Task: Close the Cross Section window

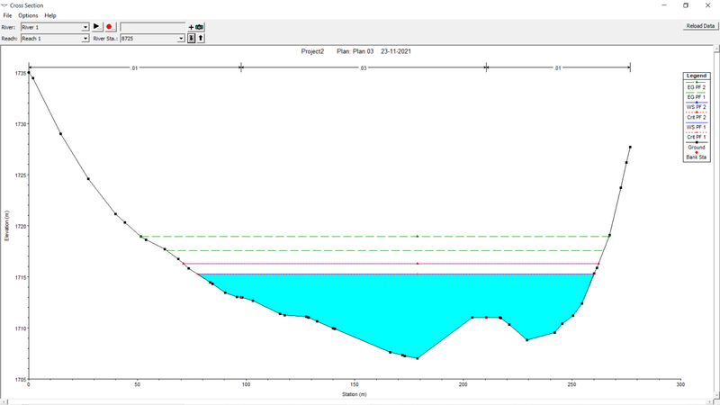Action: pos(707,5)
